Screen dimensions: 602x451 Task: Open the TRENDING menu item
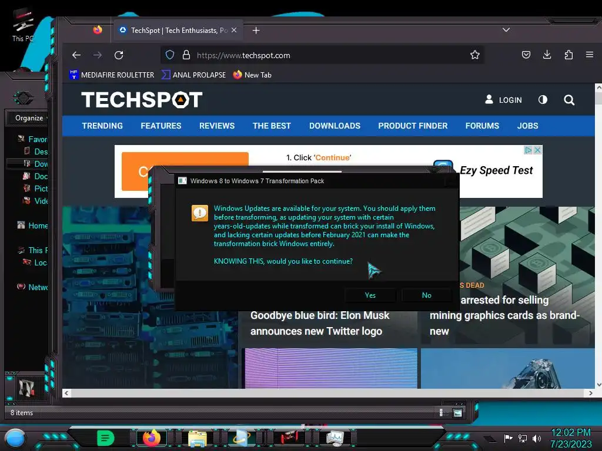point(102,126)
